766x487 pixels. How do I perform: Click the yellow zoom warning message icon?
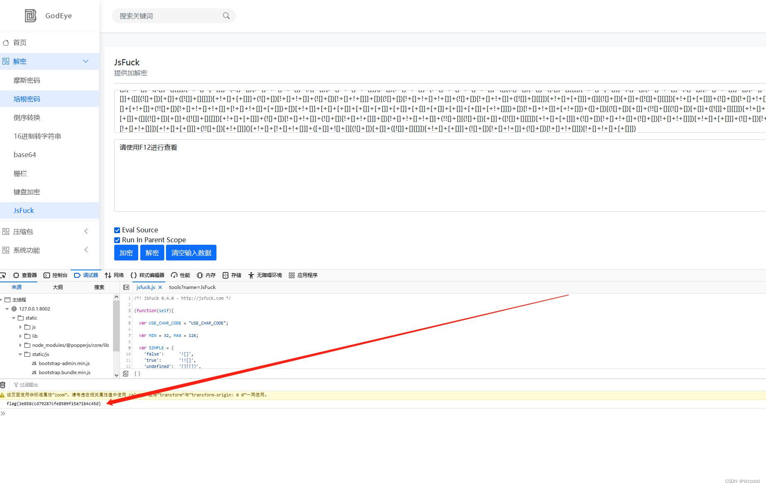point(2,395)
